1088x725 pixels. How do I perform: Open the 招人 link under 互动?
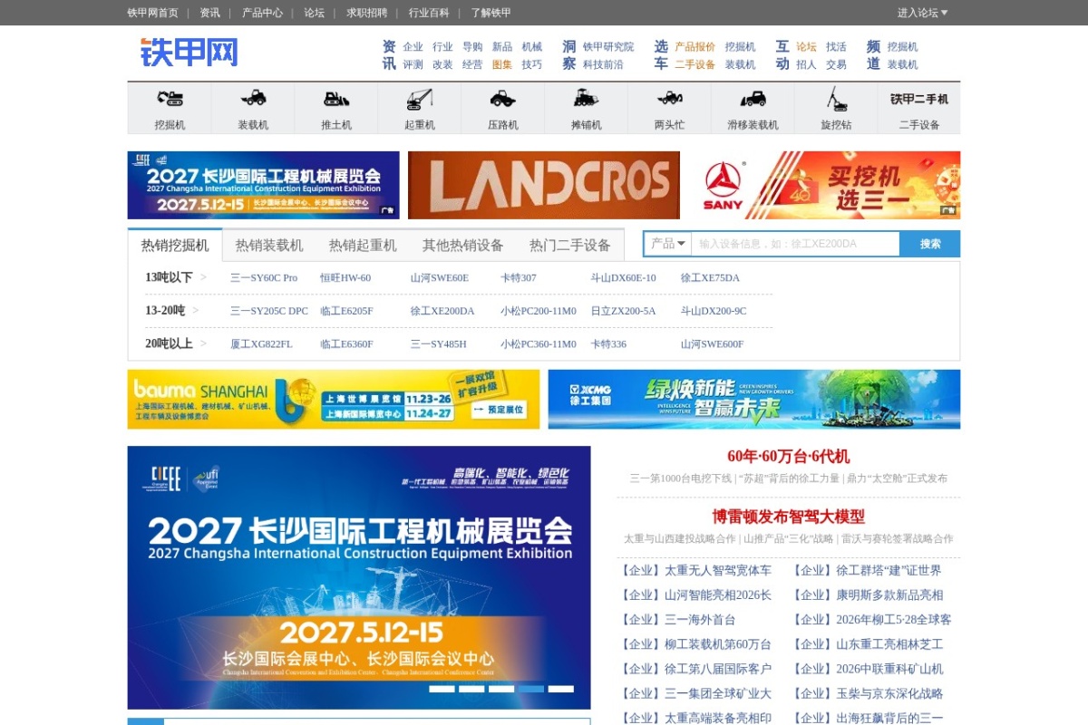[x=806, y=64]
